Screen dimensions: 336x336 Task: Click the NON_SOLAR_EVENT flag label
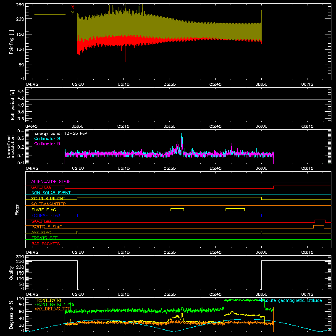51,193
